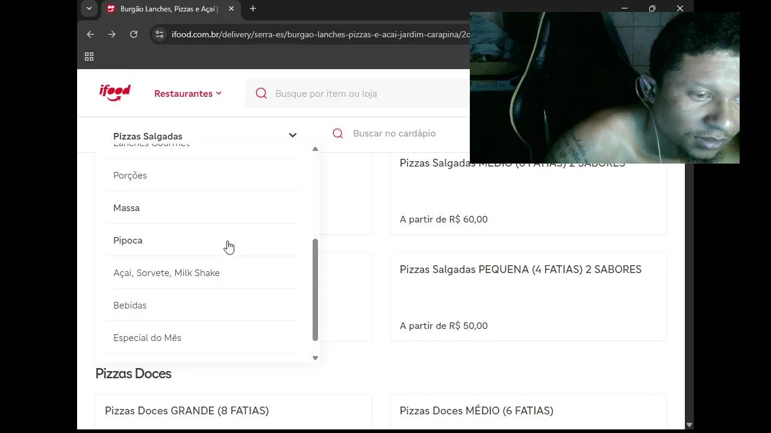
Task: Click the Pizzas Doces section heading
Action: [133, 373]
